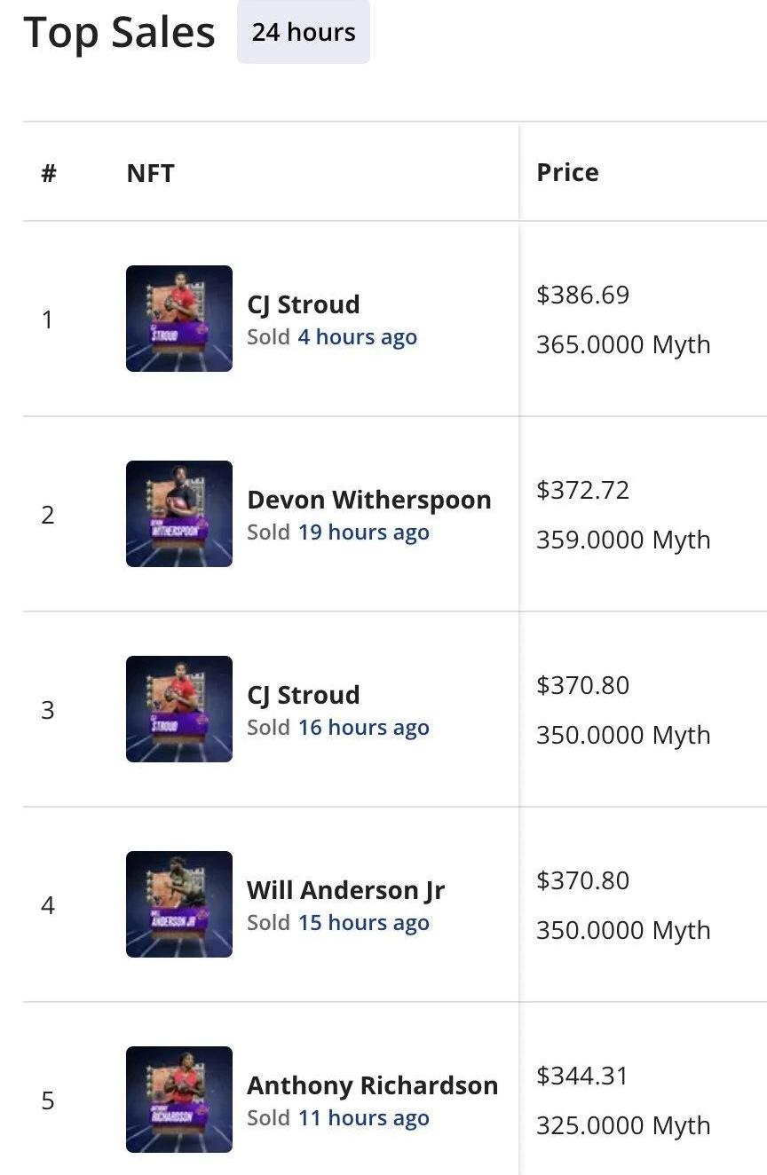Sort by the # rank column header
Viewport: 767px width, 1175px height.
(x=49, y=172)
